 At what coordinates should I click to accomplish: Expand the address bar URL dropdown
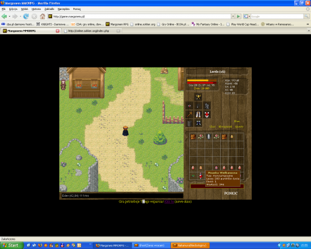(x=233, y=16)
